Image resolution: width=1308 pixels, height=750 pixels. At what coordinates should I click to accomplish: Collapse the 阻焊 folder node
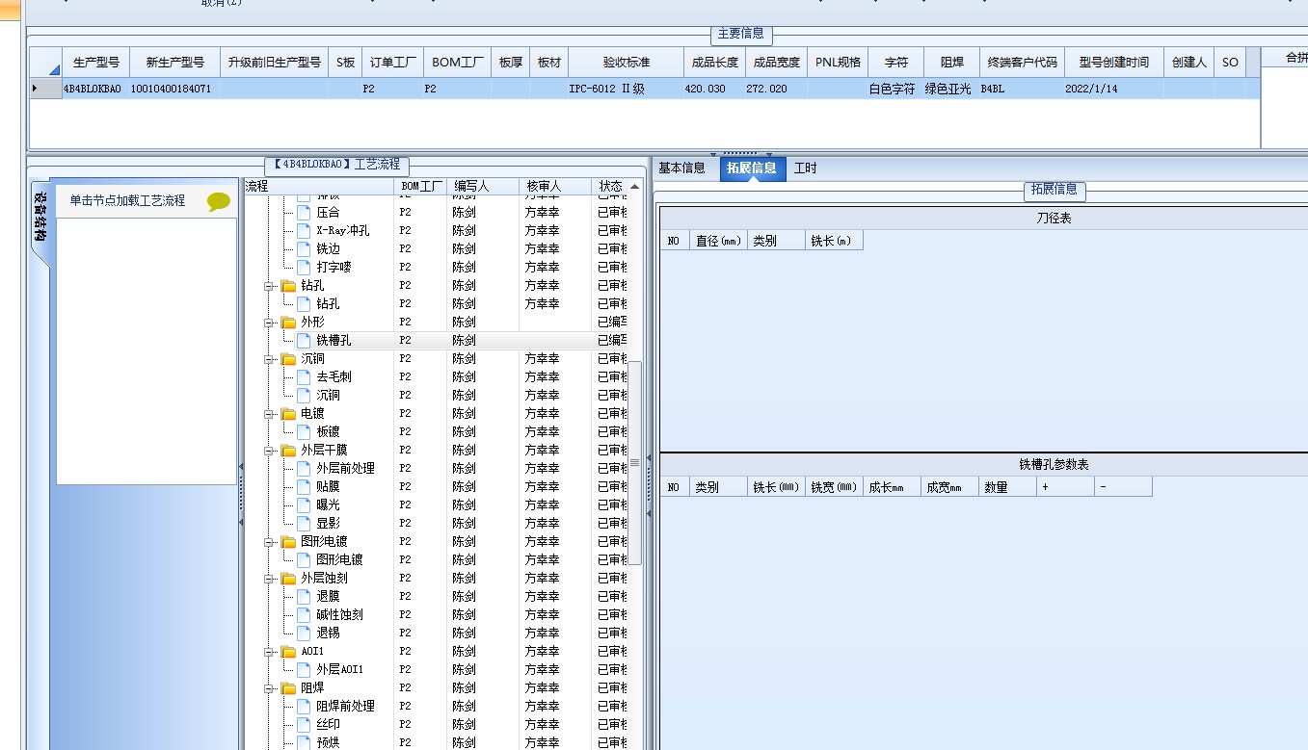click(x=270, y=688)
